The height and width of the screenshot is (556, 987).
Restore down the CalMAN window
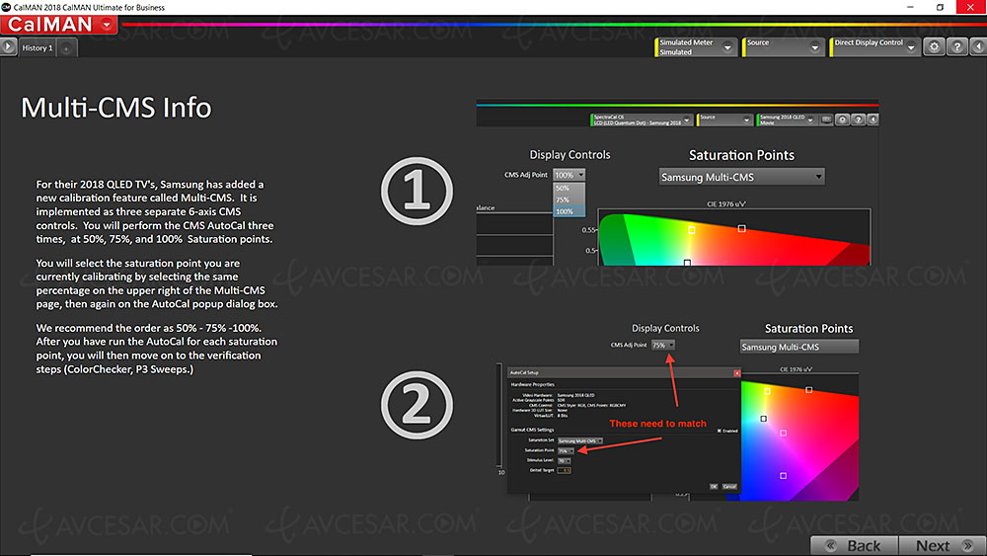[940, 7]
